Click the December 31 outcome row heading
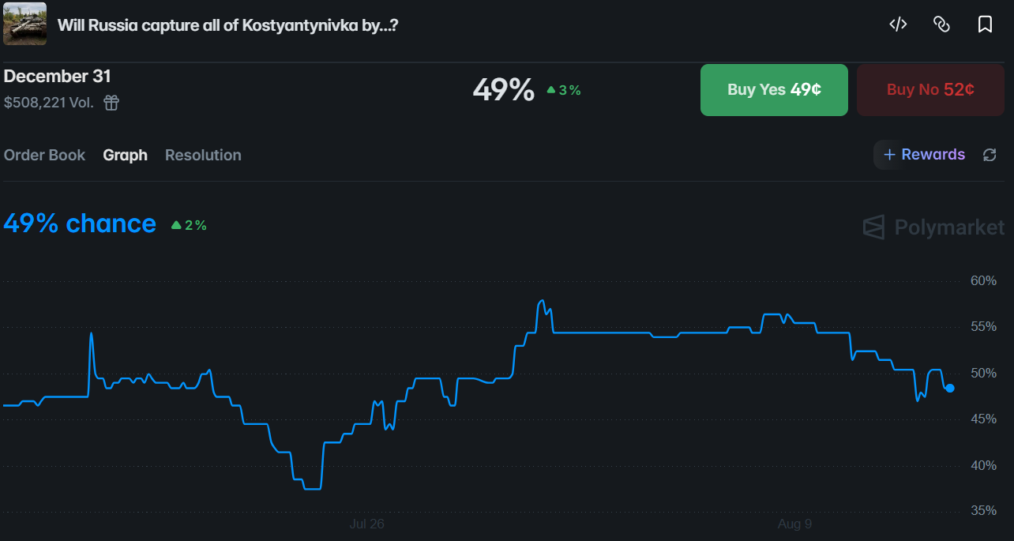The width and height of the screenshot is (1014, 541). click(x=58, y=77)
